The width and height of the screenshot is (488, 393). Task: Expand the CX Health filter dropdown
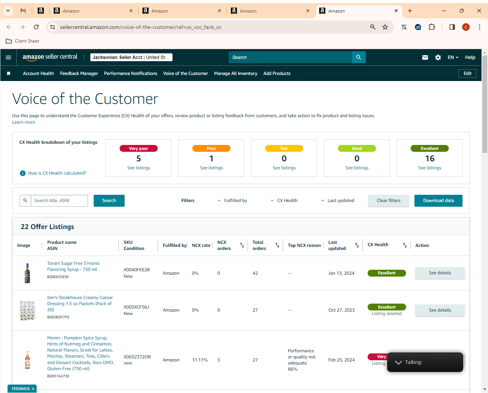pyautogui.click(x=284, y=201)
